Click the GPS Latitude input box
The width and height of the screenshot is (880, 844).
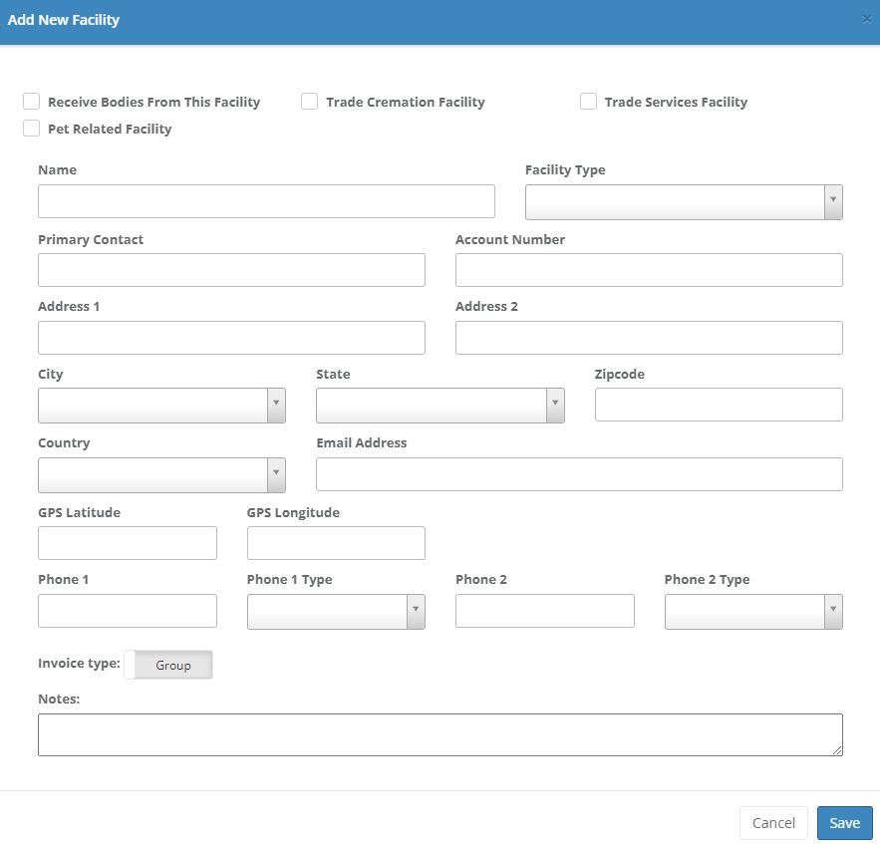pos(128,543)
